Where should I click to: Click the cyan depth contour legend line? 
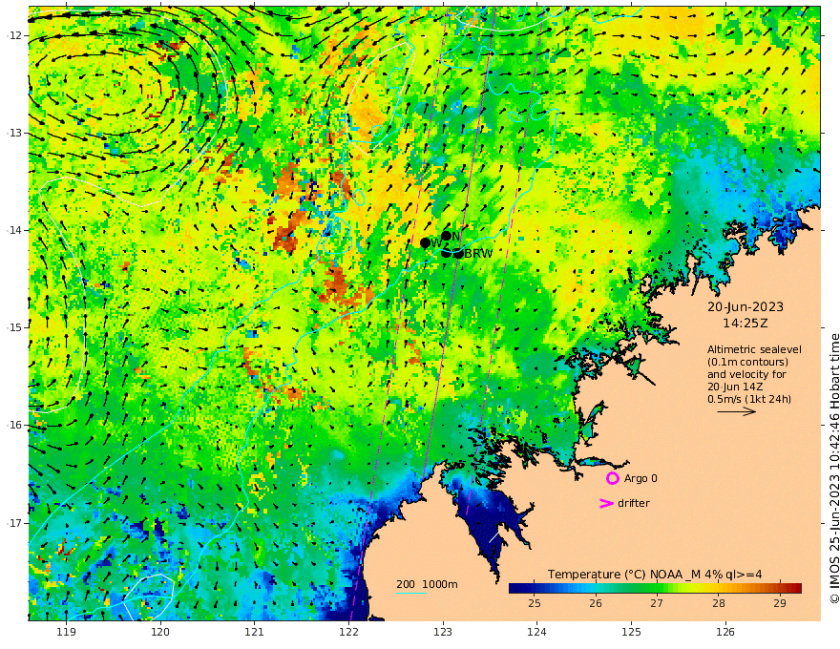pyautogui.click(x=411, y=593)
